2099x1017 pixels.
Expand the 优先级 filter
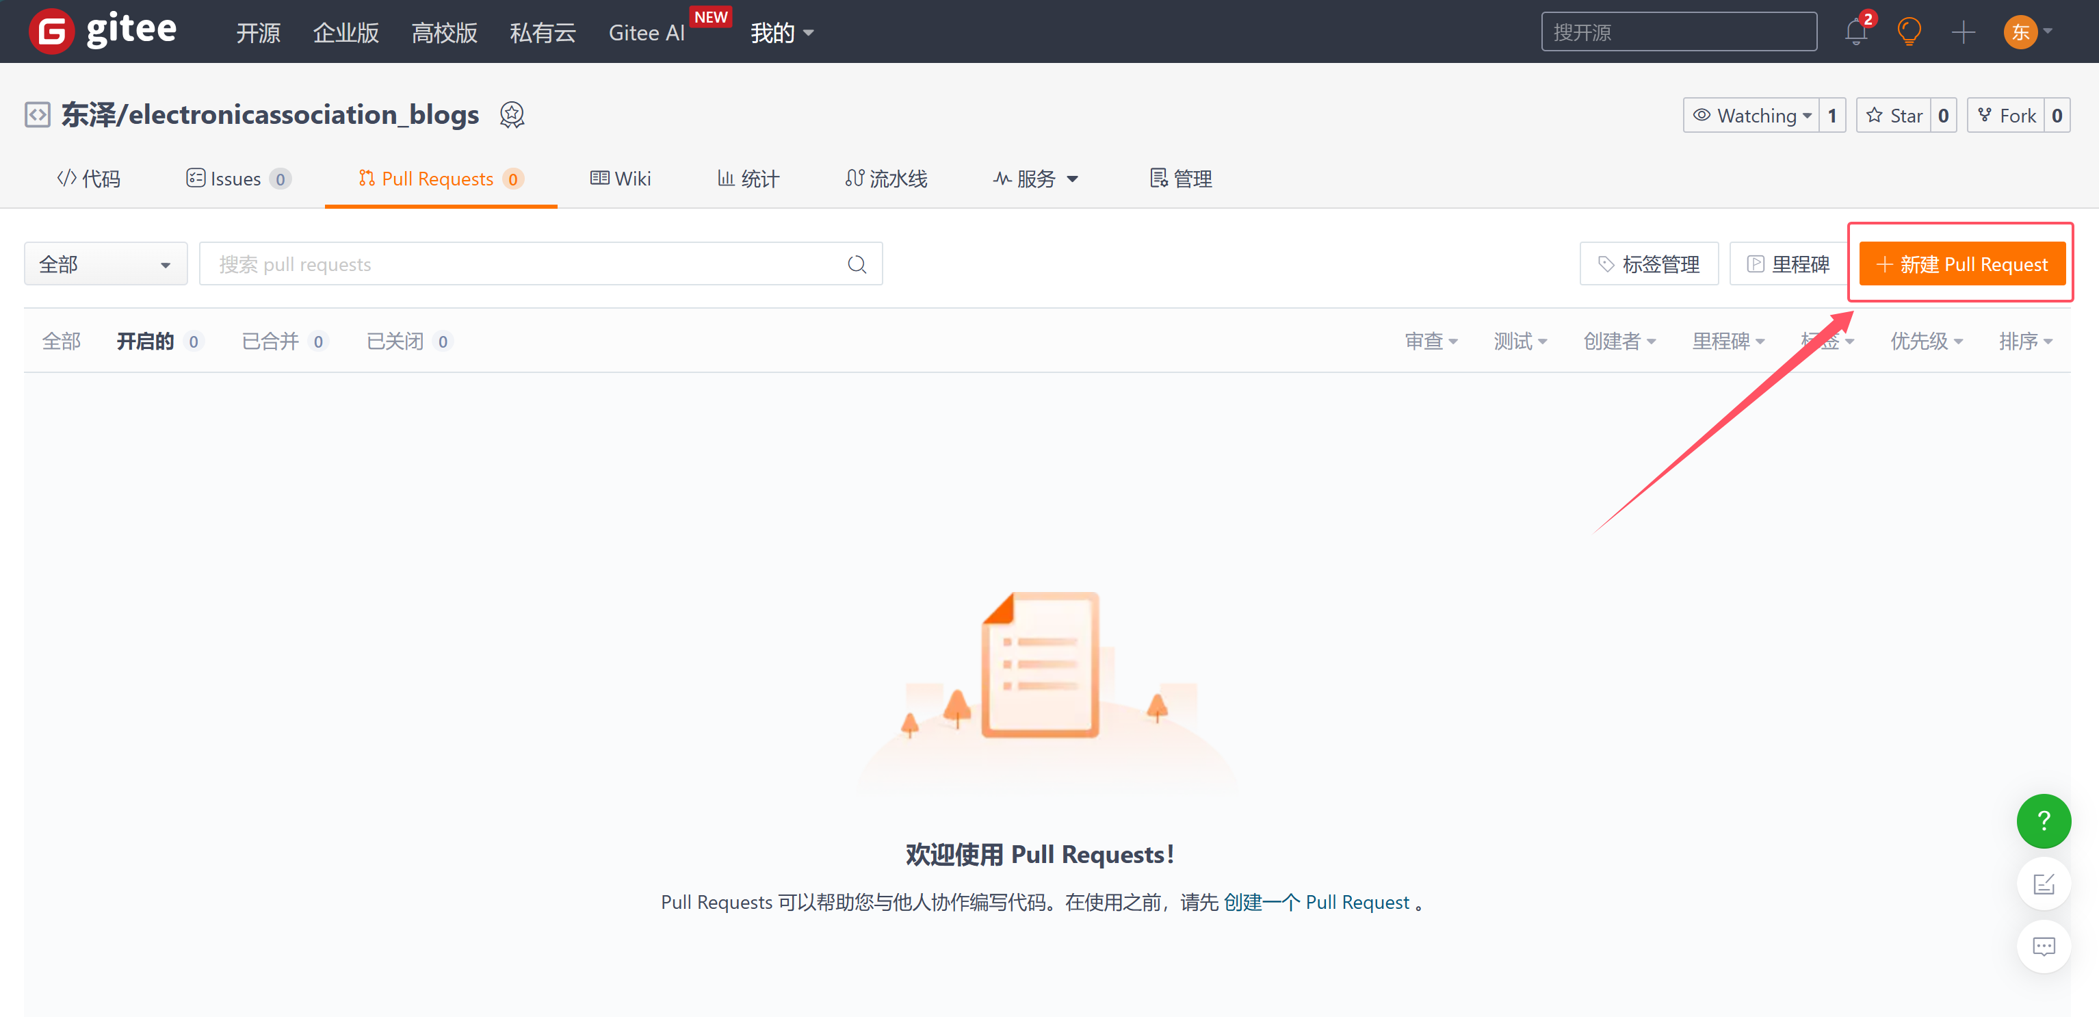[1927, 342]
